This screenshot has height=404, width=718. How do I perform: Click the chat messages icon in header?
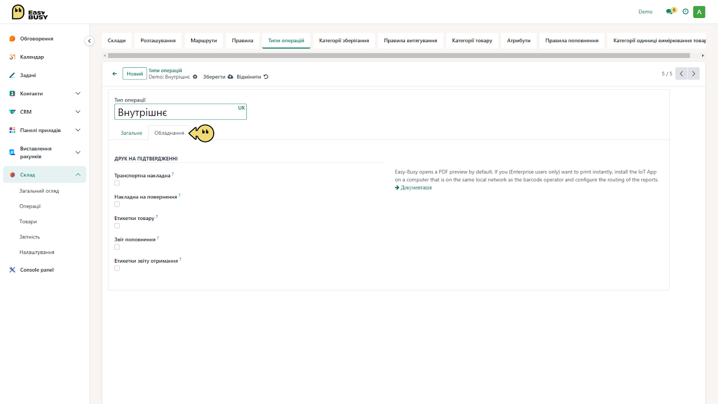tap(670, 12)
